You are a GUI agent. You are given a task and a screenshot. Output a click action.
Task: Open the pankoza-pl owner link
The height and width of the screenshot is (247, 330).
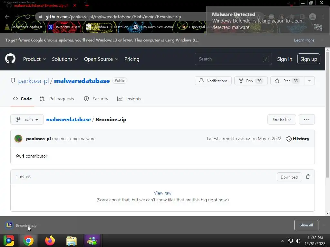(33, 81)
